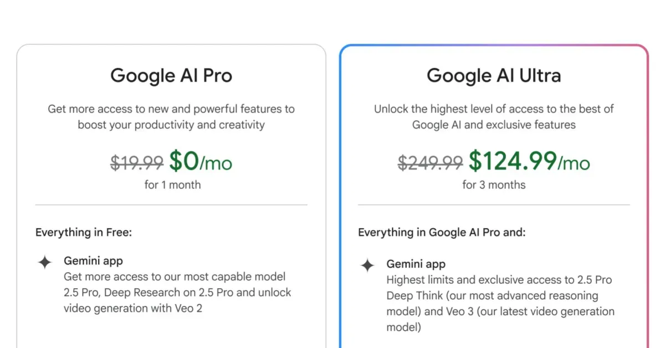This screenshot has width=665, height=348.
Task: Click the Pro tagline about productivity and creativity
Action: 171,116
